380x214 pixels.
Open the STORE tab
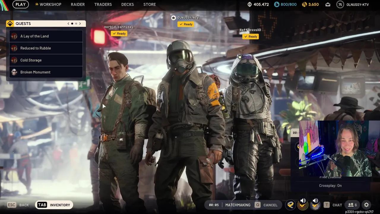click(150, 4)
